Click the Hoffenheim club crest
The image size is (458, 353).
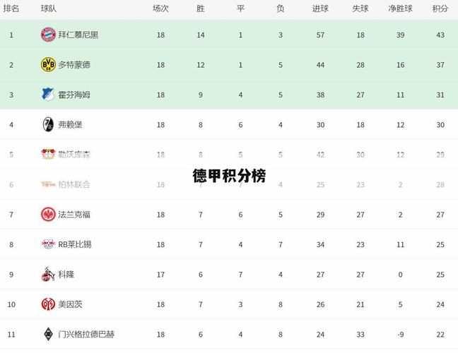pos(48,95)
